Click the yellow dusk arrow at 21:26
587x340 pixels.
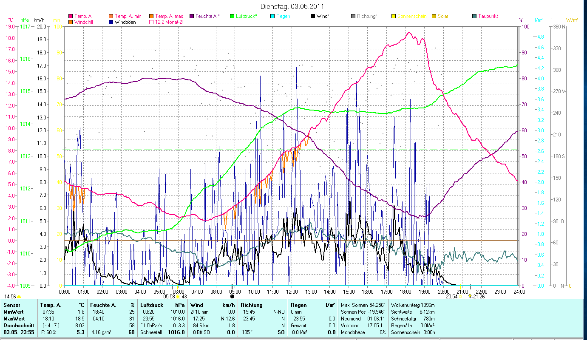[x=470, y=296]
